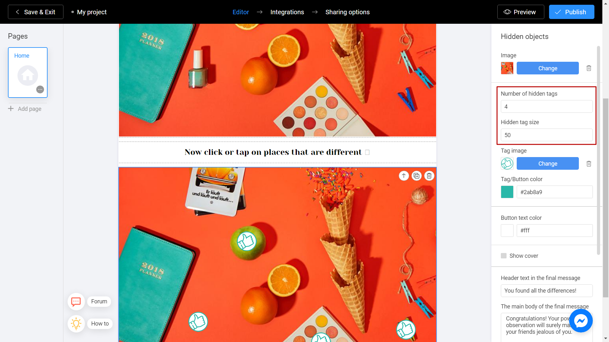
Task: Click the Tag/Button color swatch #2ab8a9
Action: pos(507,192)
